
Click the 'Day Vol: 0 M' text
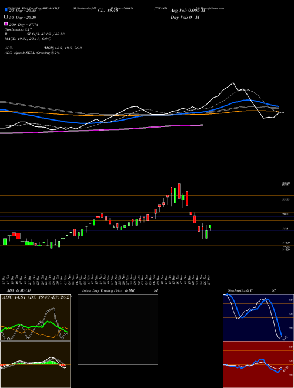[x=185, y=17]
